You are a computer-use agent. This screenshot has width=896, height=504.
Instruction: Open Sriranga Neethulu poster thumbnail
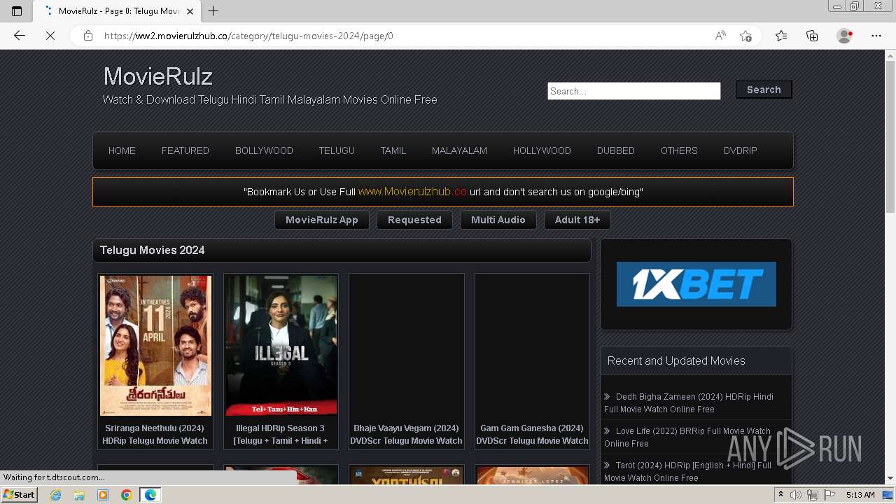pos(155,345)
